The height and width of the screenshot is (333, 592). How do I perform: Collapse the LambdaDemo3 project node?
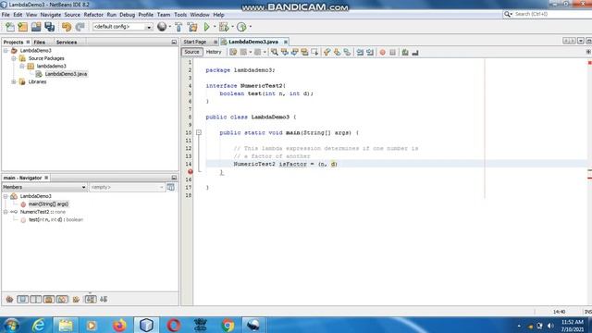click(x=6, y=51)
